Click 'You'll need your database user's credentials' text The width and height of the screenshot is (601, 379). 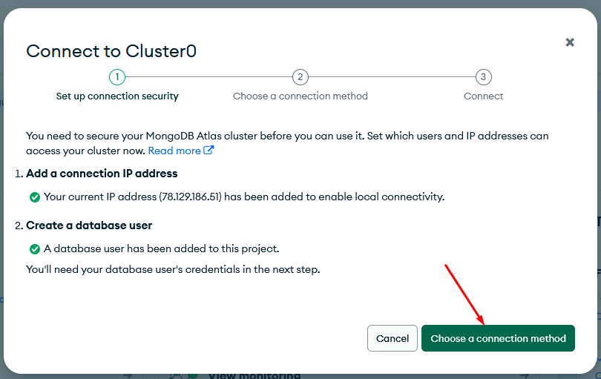point(173,269)
